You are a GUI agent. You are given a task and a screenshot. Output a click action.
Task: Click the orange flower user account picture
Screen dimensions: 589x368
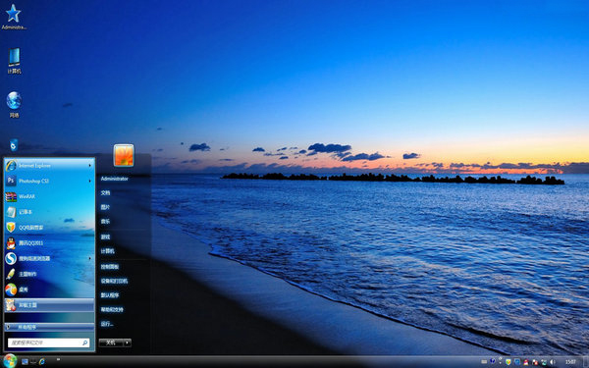pos(124,155)
